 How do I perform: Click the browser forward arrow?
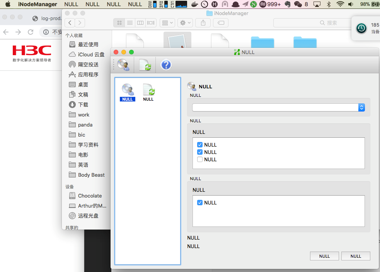point(18,32)
